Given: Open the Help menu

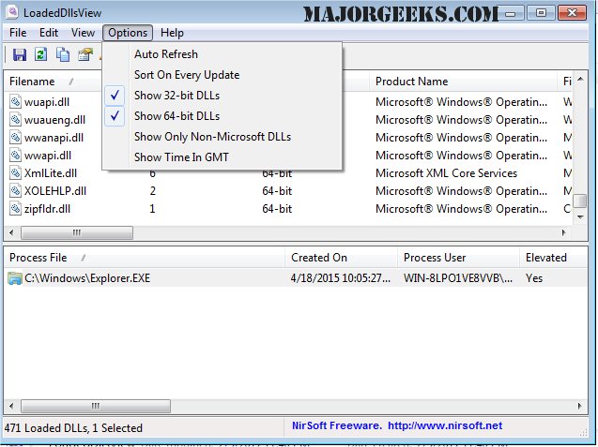Looking at the screenshot, I should coord(172,33).
